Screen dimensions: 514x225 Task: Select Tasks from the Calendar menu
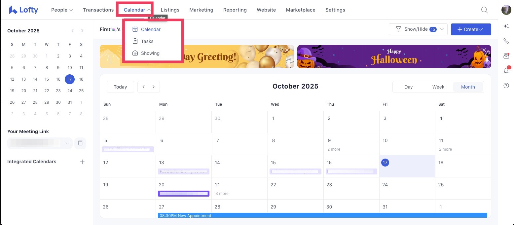(147, 41)
